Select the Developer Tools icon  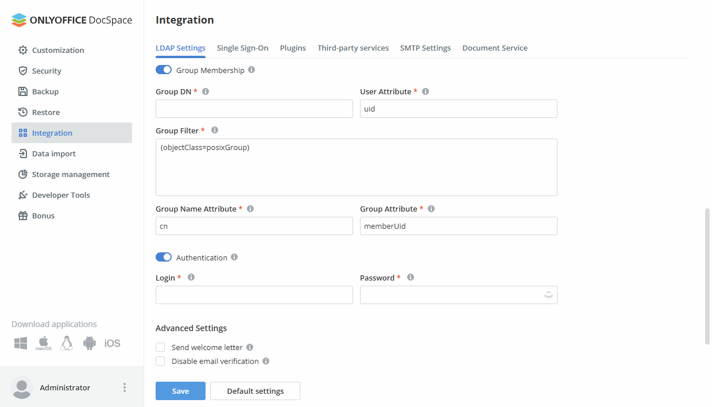24,195
